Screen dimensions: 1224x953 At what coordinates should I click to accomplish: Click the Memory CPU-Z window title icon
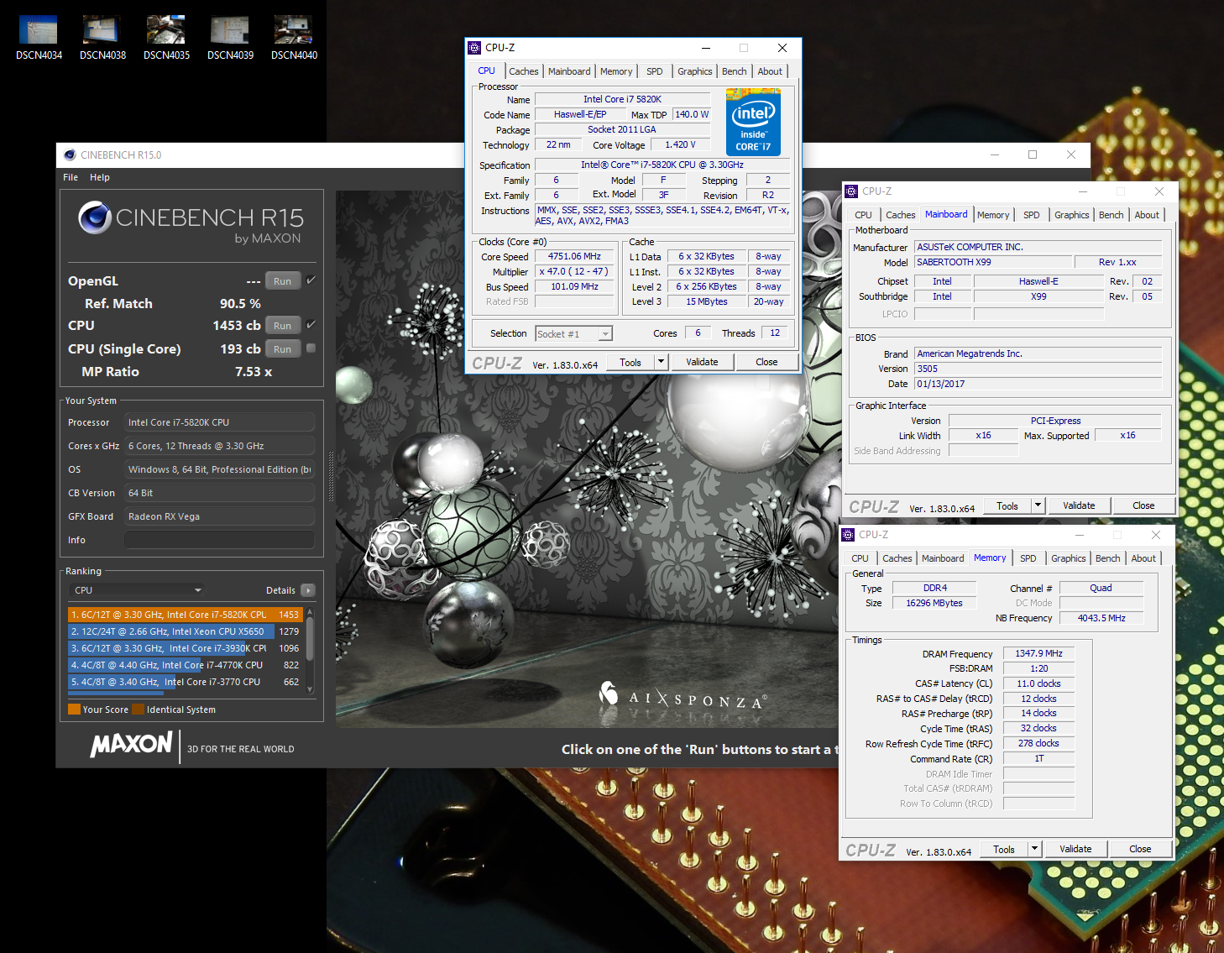point(849,535)
